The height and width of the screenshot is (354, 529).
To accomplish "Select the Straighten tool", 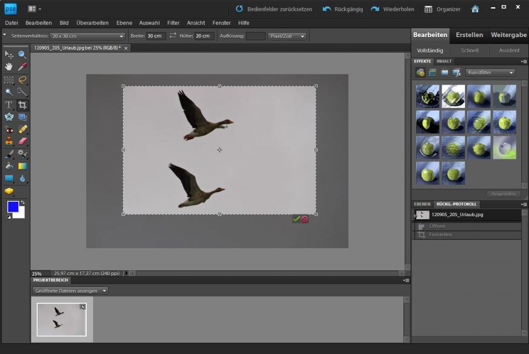I will click(x=22, y=117).
